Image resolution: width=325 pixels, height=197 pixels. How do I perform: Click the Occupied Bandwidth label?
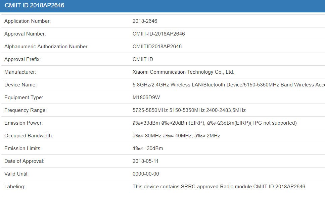tap(29, 136)
